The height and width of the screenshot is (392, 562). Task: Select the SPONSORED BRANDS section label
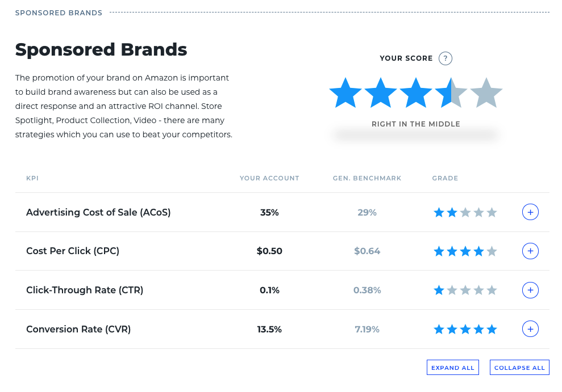(59, 12)
